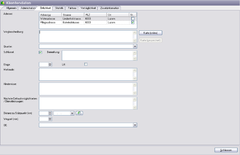Screen dimensions: 240x155
Task: Open the date dropdown beside Distanz field
Action: pyautogui.click(x=72, y=113)
